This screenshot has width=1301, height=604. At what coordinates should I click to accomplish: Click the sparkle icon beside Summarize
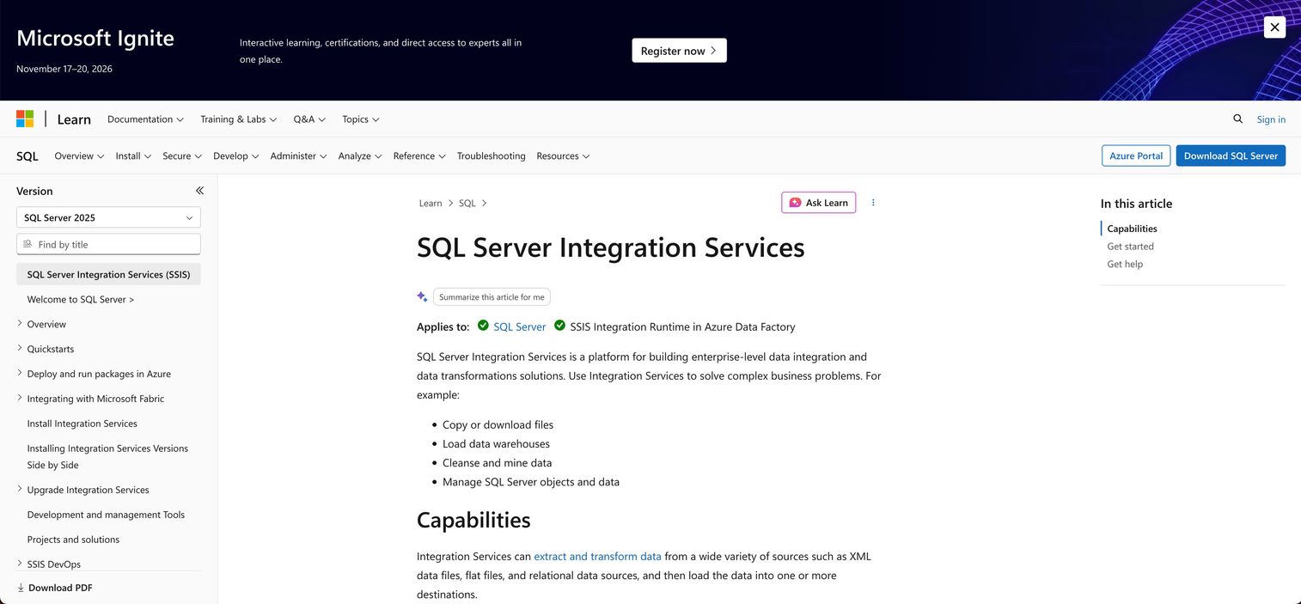pos(422,296)
